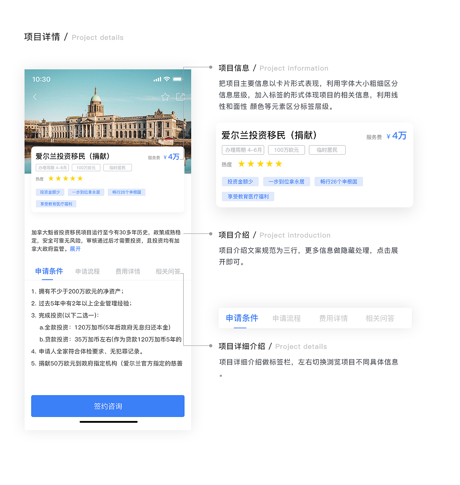Image resolution: width=460 pixels, height=485 pixels.
Task: Tap the share icon on header photo
Action: (180, 97)
